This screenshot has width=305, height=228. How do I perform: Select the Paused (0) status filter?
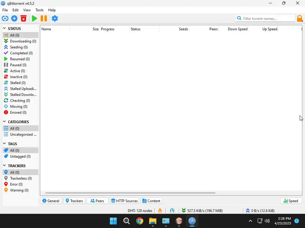pos(21,65)
